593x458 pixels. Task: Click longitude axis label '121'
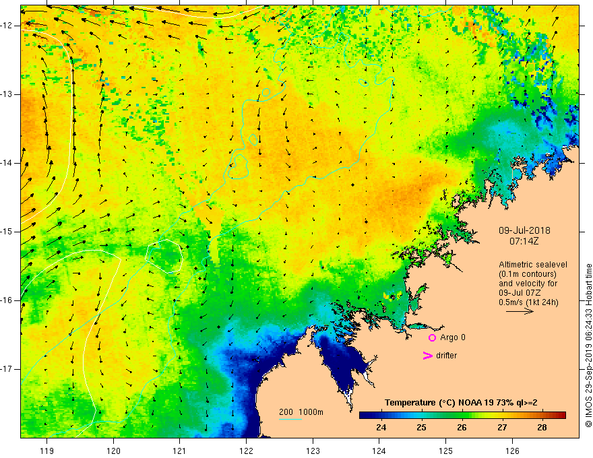[x=180, y=451]
